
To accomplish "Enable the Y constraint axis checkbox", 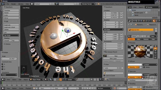I will (x=2, y=67).
